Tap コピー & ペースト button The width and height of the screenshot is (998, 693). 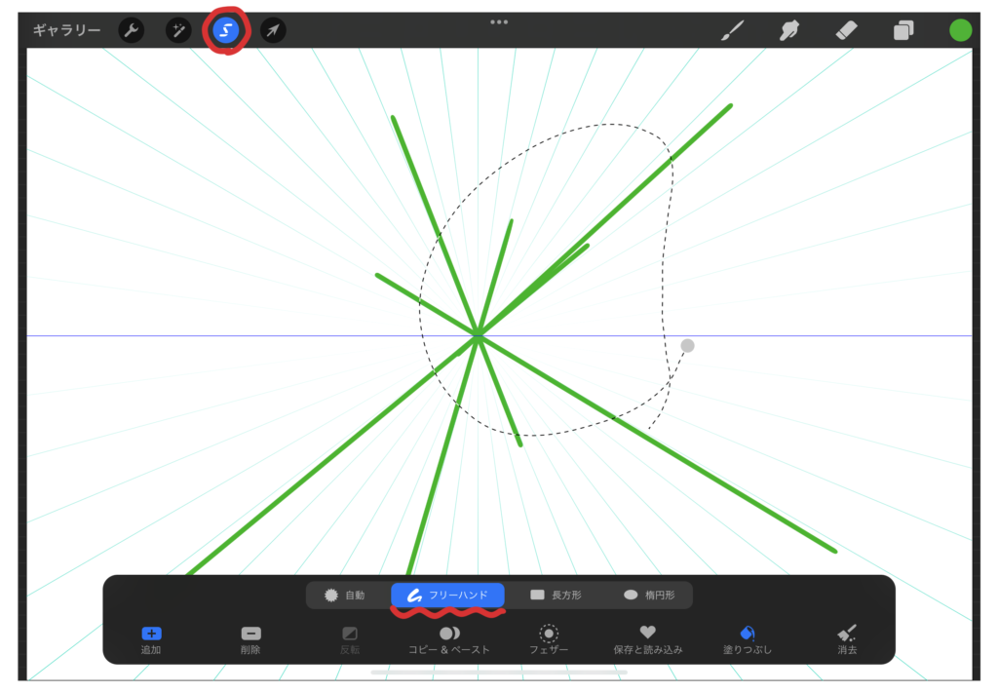coord(449,639)
